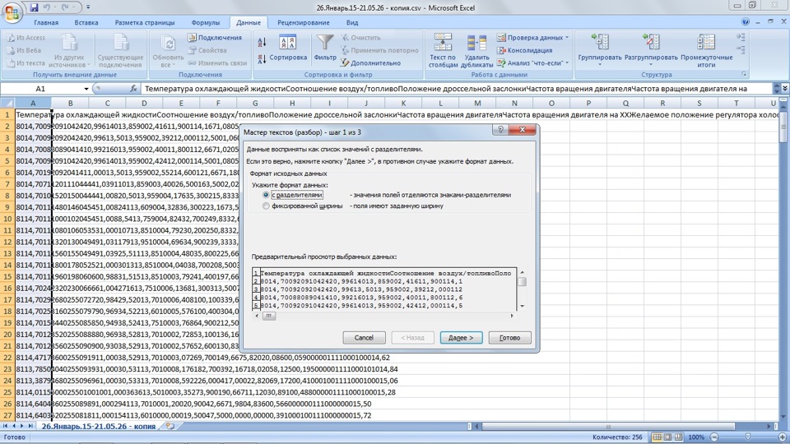Open the Формулы ribbon tab

(x=206, y=23)
